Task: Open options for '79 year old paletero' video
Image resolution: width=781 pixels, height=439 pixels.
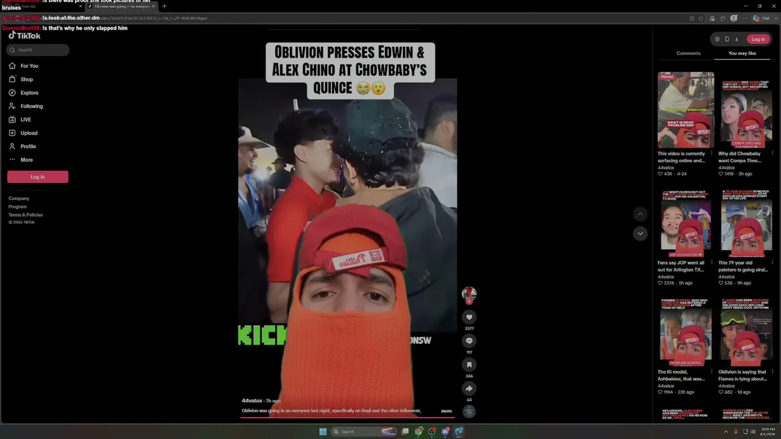Action: [x=772, y=263]
